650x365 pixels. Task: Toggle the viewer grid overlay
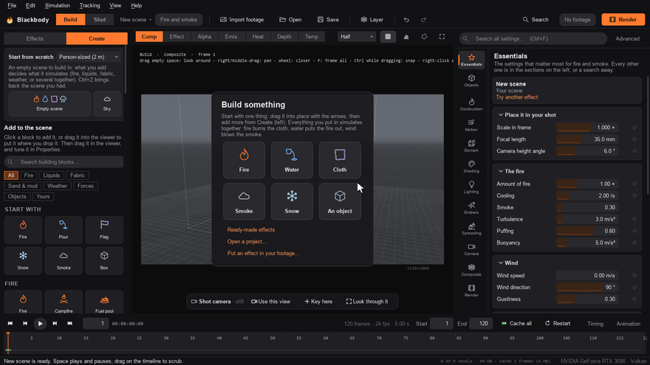point(388,36)
